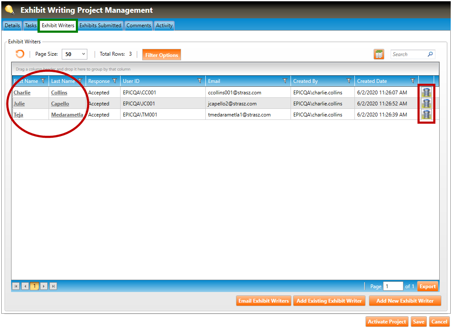Open the Charlie first name link
The height and width of the screenshot is (329, 452).
22,93
